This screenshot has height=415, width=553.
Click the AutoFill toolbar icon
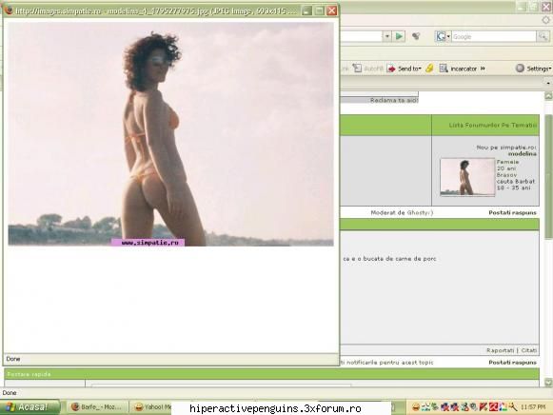(357, 68)
